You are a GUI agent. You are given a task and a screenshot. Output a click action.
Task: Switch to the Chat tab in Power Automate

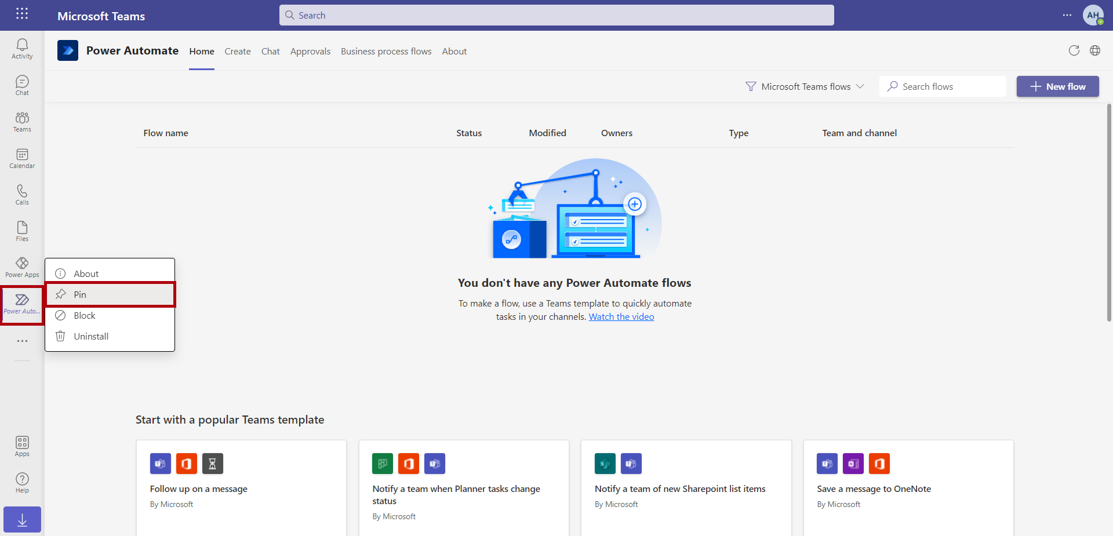point(271,51)
